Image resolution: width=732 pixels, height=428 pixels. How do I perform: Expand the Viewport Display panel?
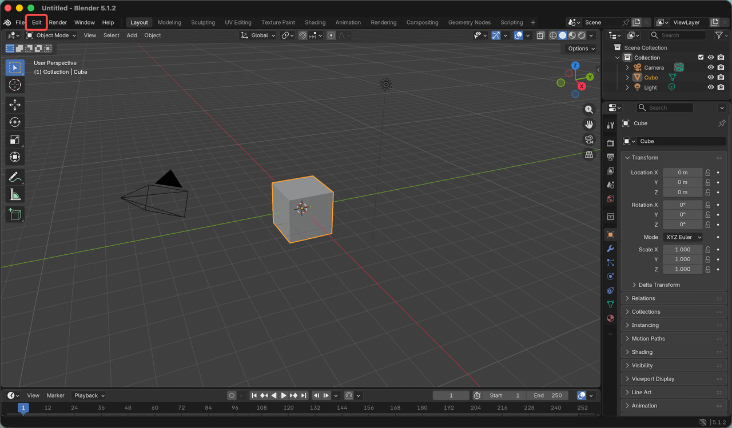[674, 379]
